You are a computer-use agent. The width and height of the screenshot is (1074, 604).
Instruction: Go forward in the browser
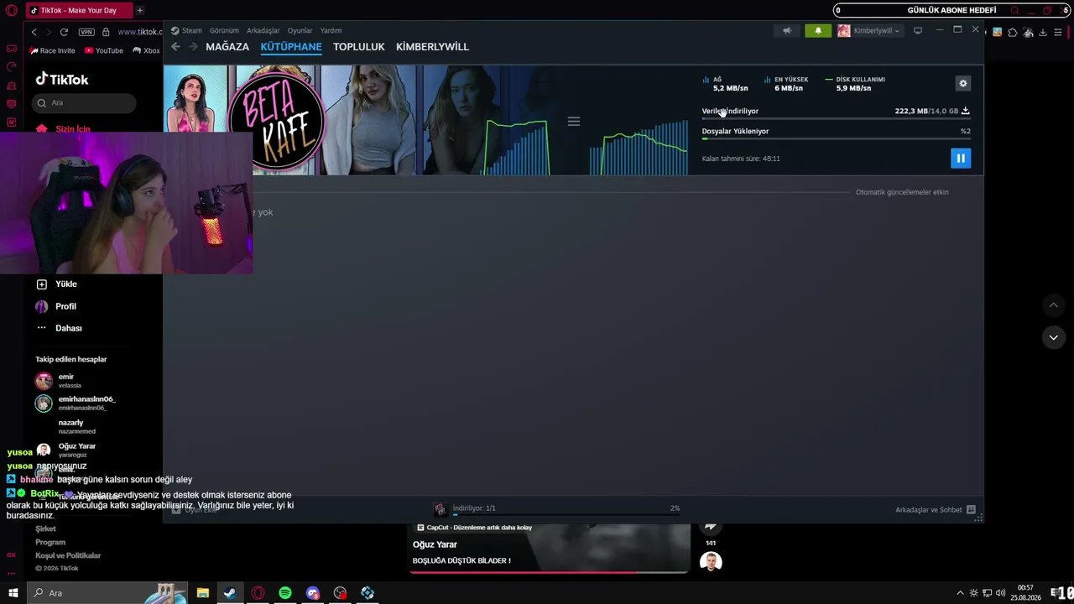pos(49,32)
